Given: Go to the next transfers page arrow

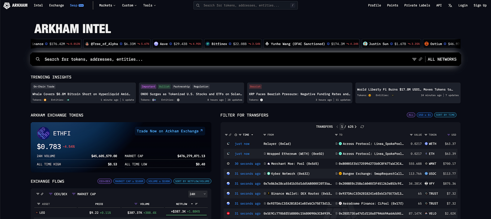Looking at the screenshot, I should pos(356,126).
